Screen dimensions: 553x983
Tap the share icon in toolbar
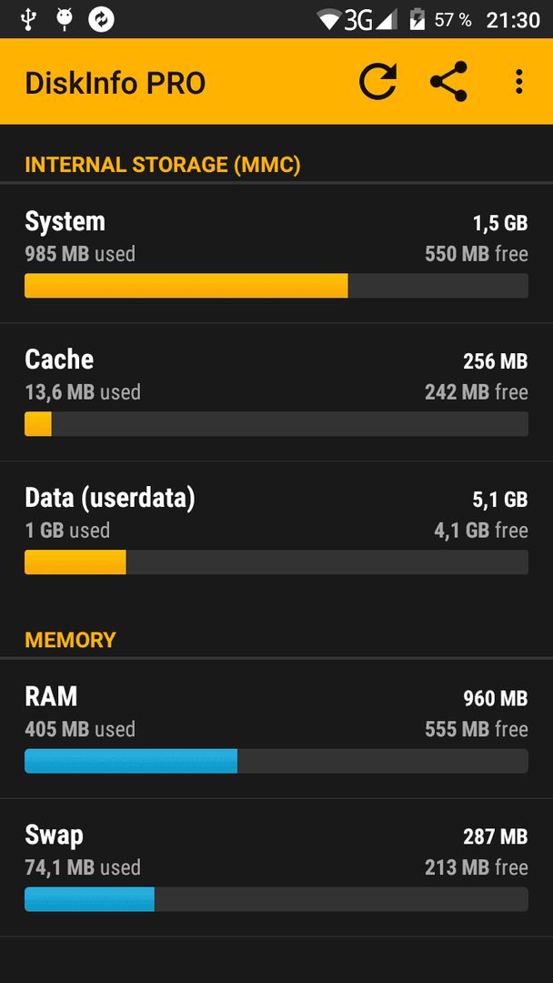pyautogui.click(x=449, y=82)
